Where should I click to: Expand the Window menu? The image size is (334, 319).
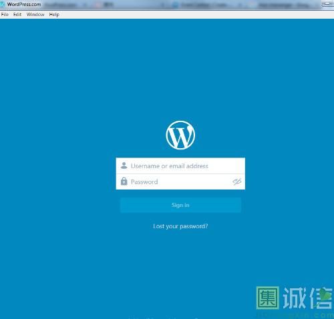(x=35, y=15)
